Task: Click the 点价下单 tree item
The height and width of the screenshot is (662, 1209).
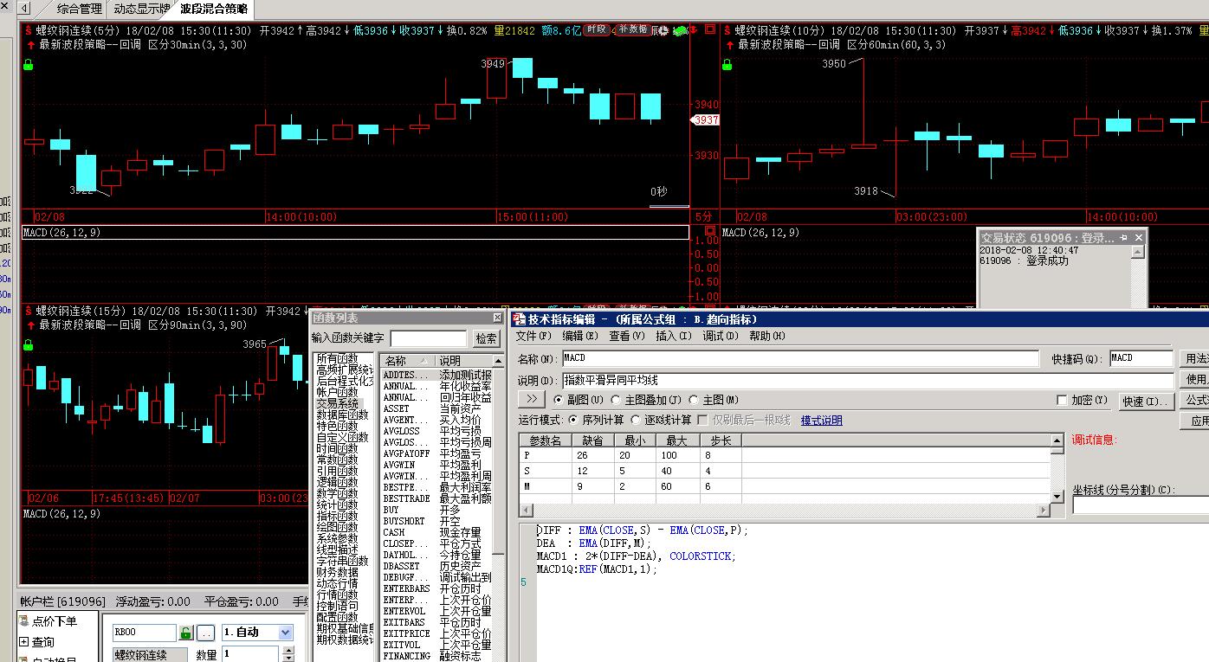Action: (55, 621)
